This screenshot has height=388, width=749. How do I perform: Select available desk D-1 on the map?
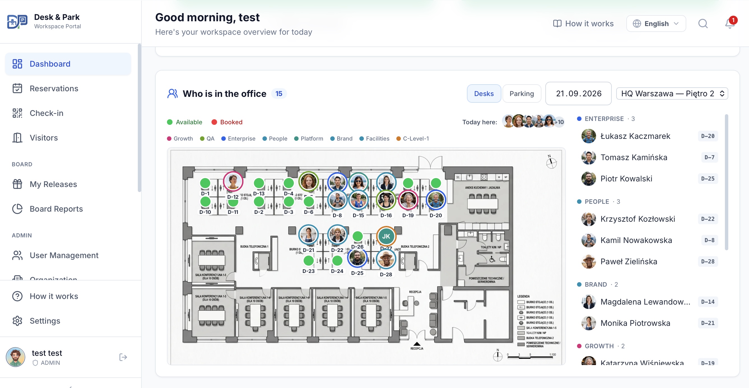pos(205,183)
